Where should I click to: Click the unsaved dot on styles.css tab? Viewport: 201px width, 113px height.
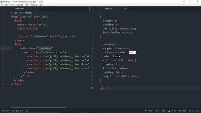pos(126,9)
